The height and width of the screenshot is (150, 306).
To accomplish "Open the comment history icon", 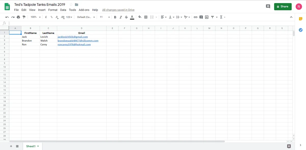I will (x=268, y=7).
